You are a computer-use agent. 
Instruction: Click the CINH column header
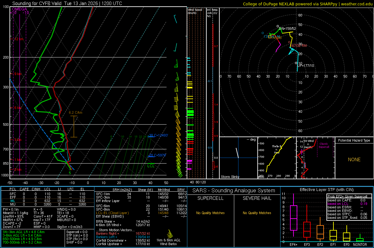coord(36,189)
